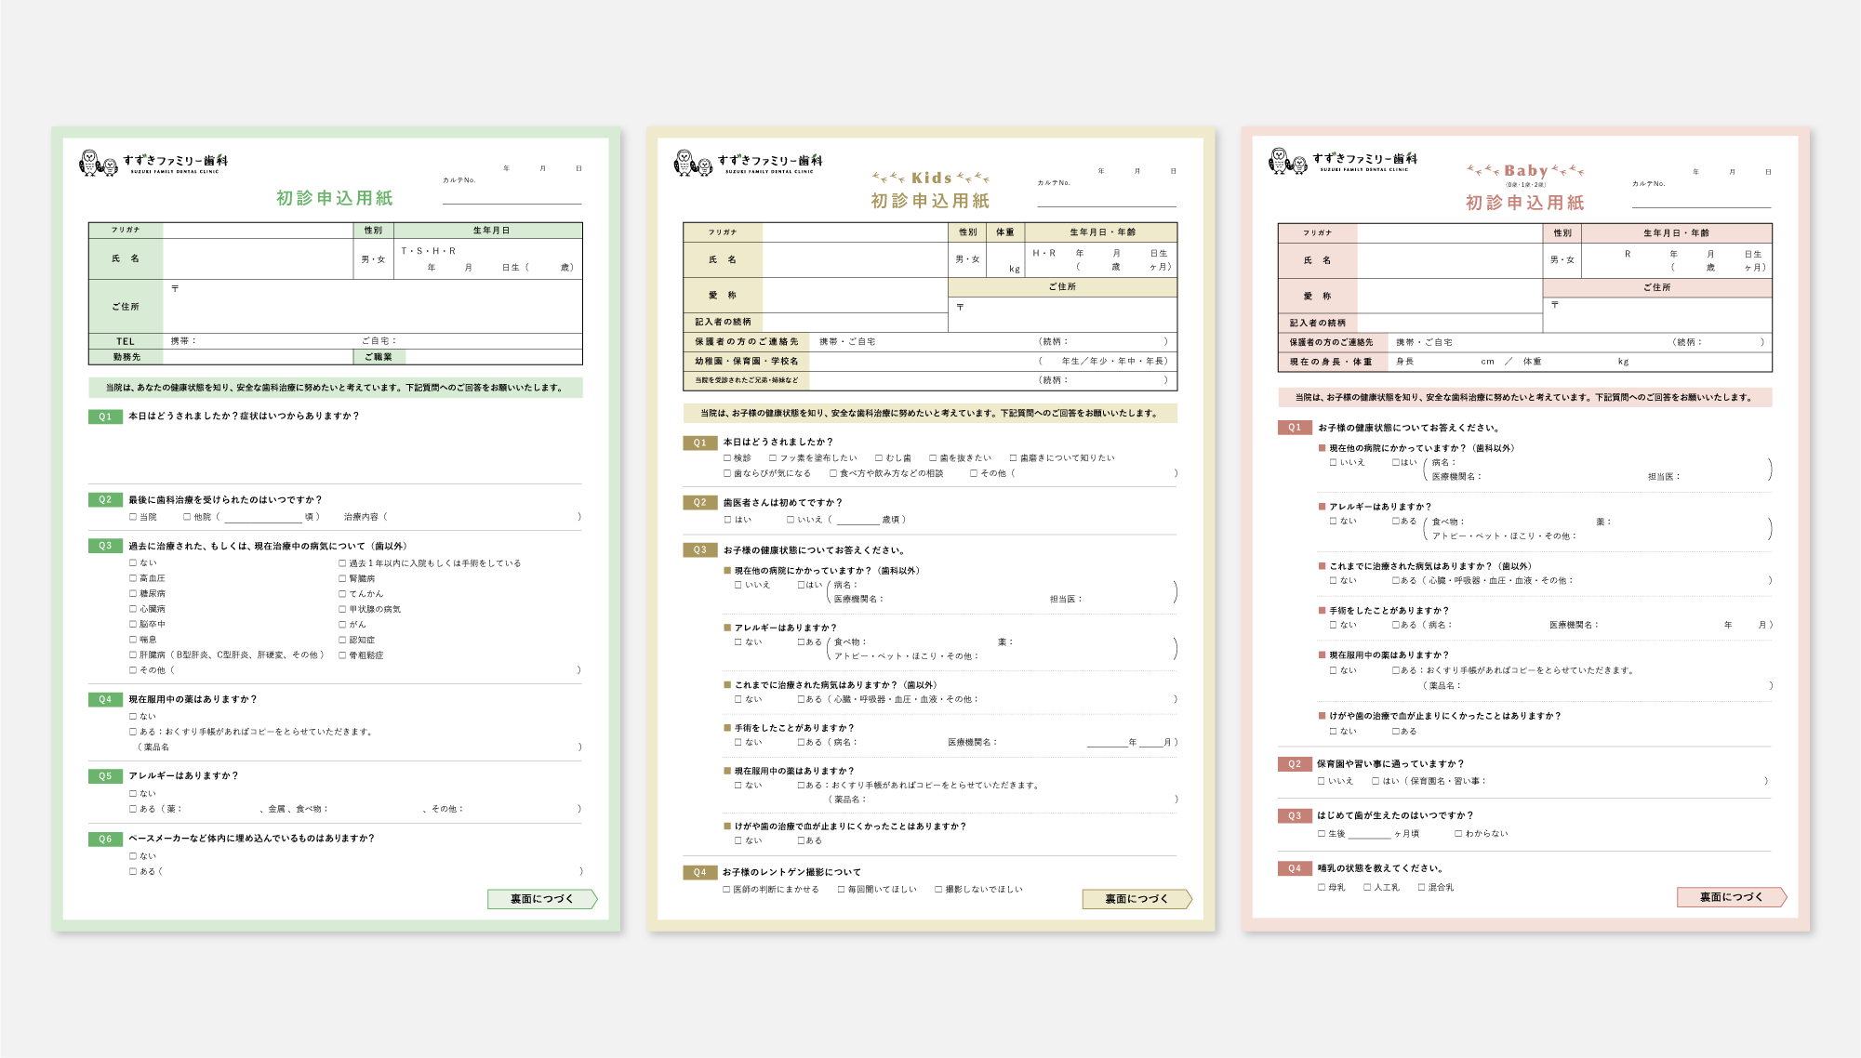
Task: Click the Baby heading above 初診申込用紙
Action: tap(1525, 171)
